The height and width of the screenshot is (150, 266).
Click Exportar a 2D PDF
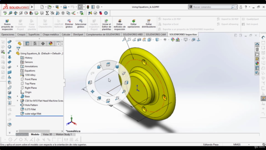170,19
